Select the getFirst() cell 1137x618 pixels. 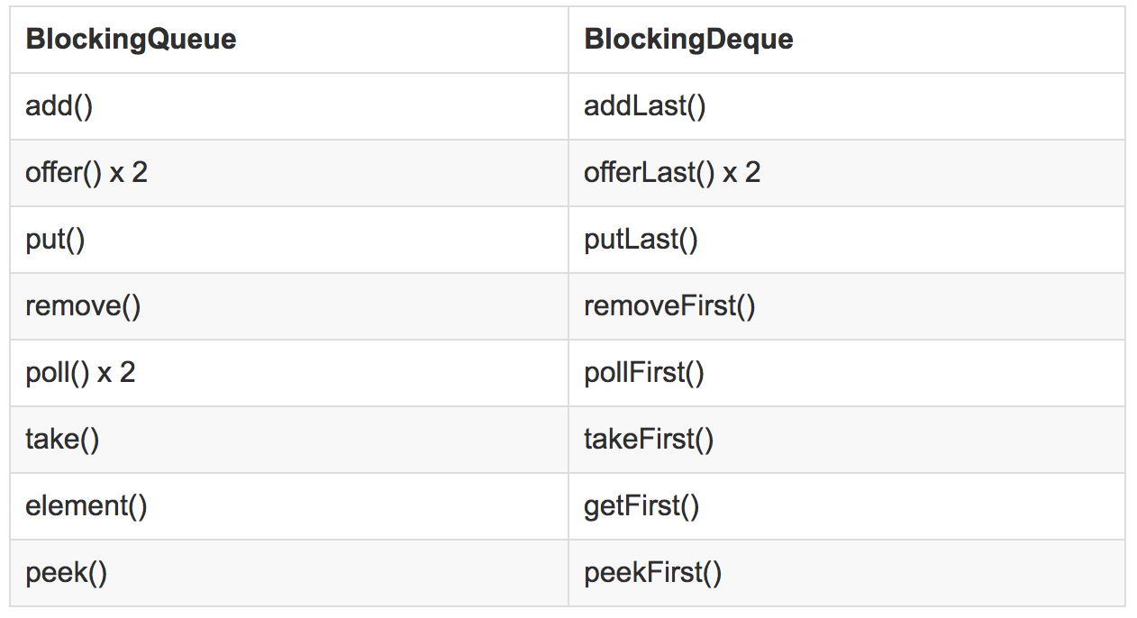pos(847,506)
